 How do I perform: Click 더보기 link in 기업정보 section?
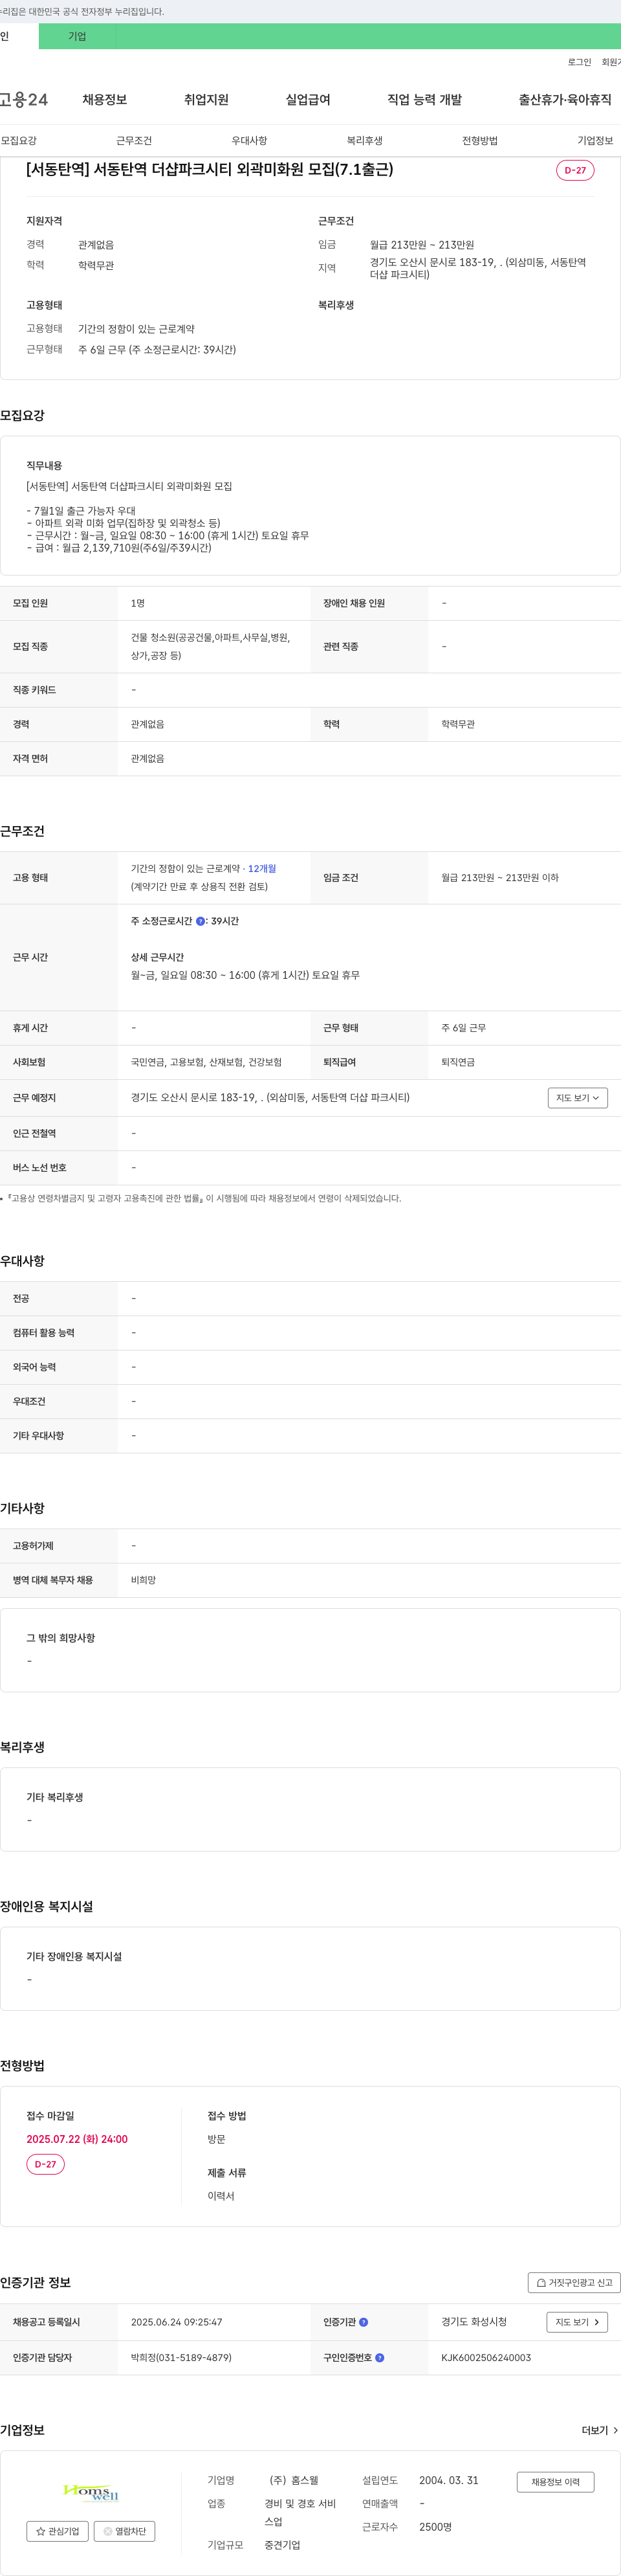tap(600, 2430)
